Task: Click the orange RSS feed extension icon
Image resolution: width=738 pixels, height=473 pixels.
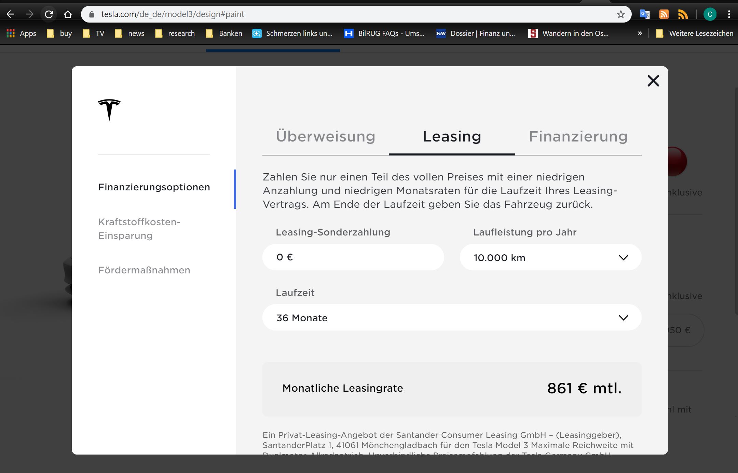Action: point(664,14)
